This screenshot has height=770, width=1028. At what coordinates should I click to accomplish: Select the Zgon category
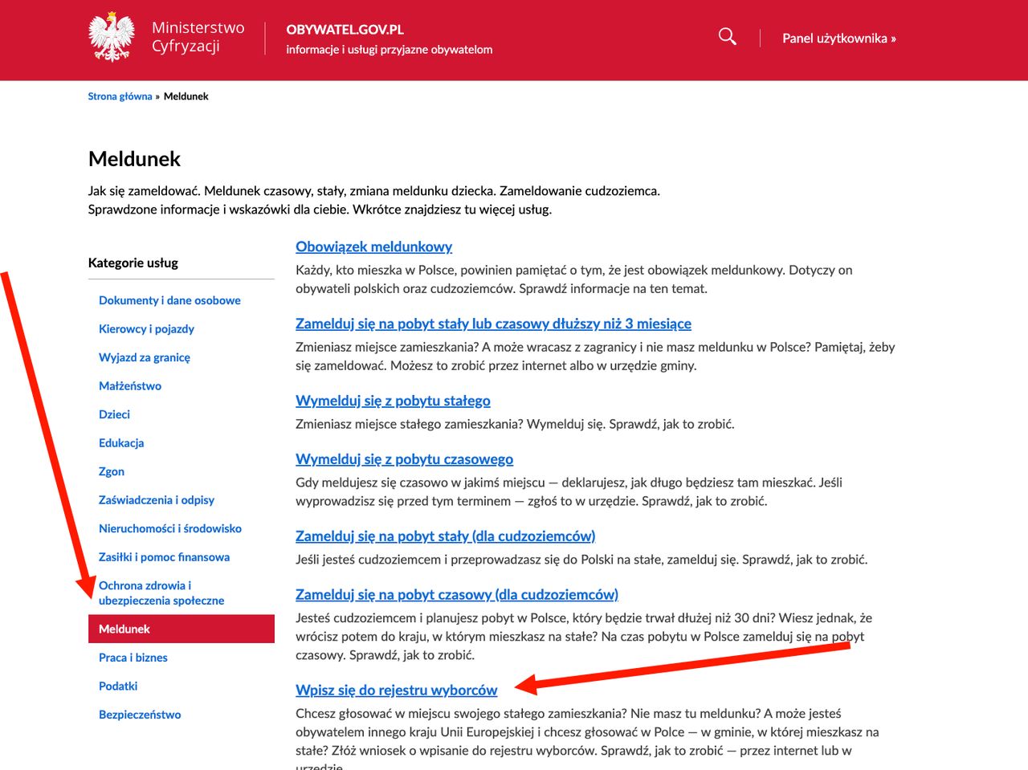tap(112, 471)
